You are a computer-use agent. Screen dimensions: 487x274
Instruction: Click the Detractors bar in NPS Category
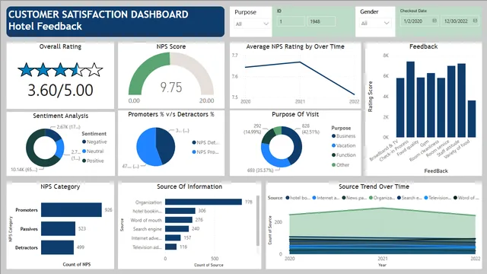point(58,247)
